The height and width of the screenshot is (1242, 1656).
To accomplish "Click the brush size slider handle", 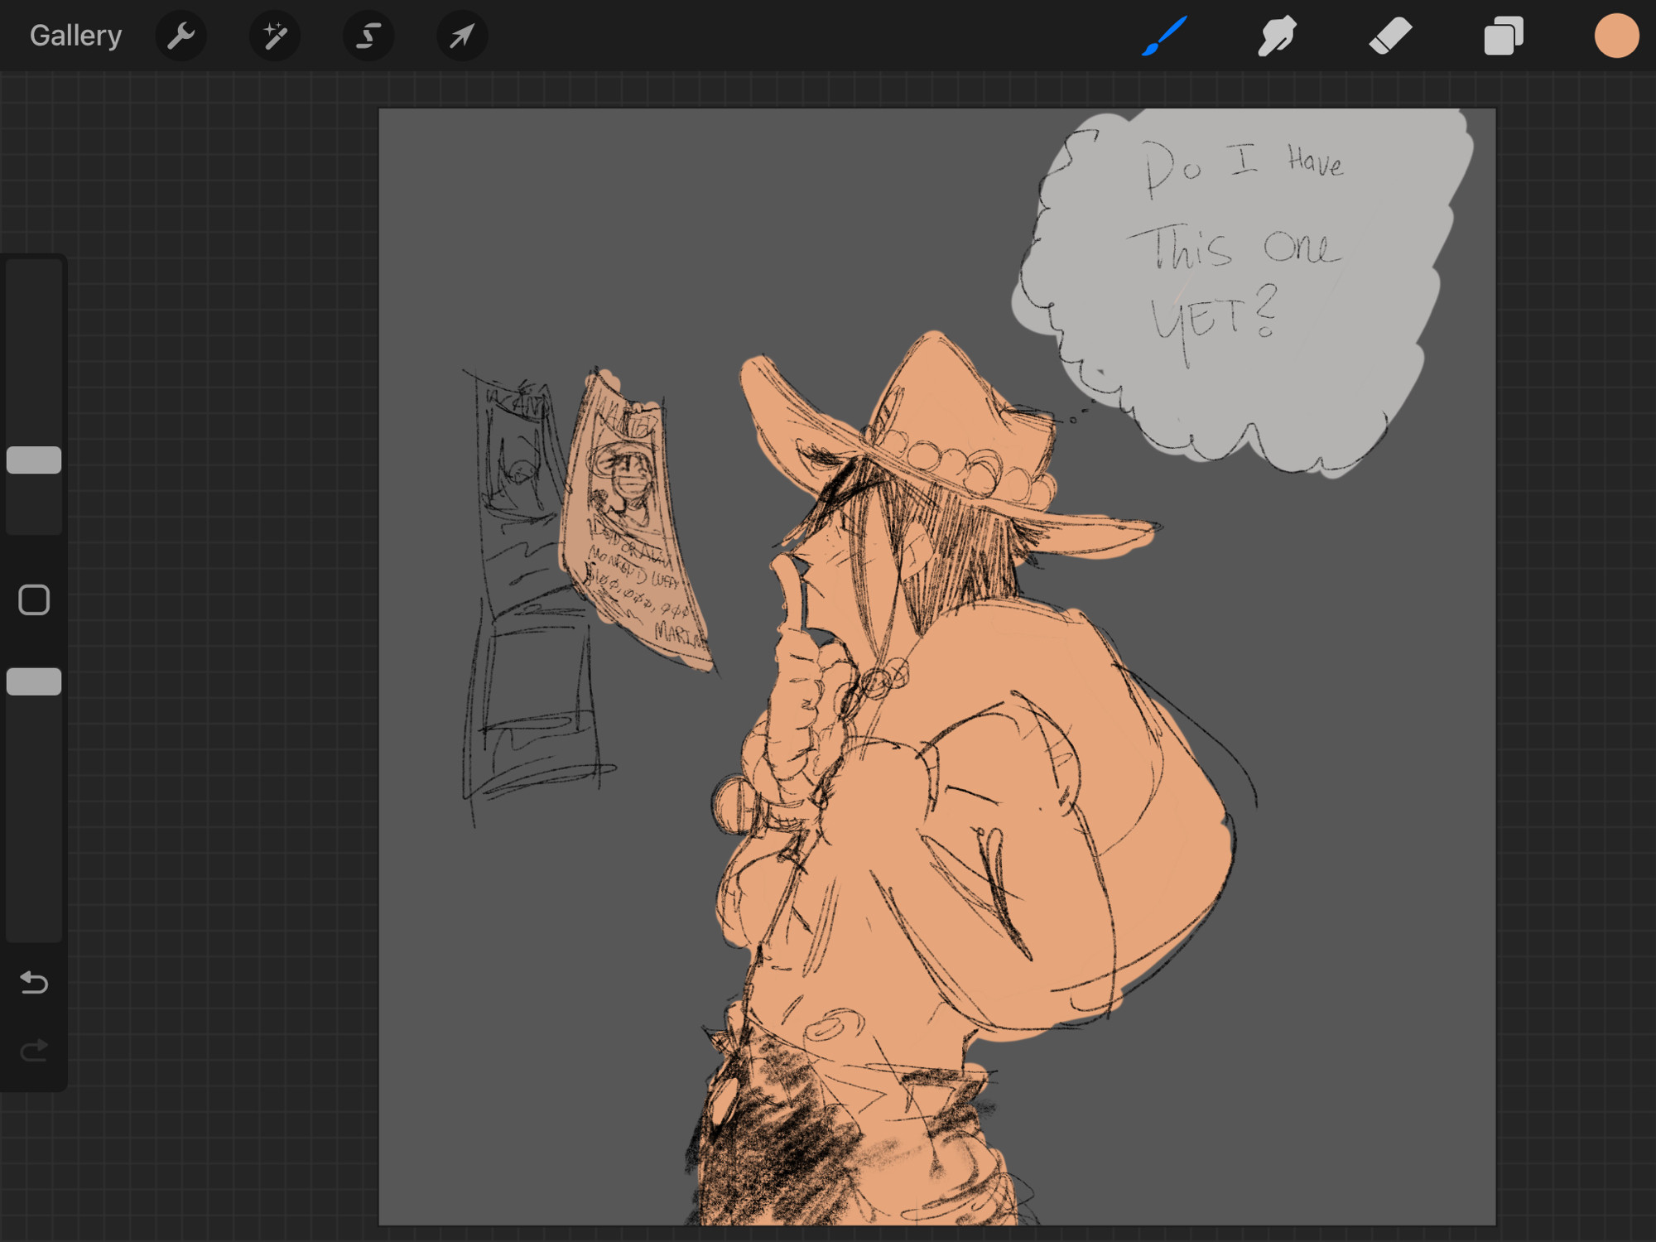I will point(34,460).
